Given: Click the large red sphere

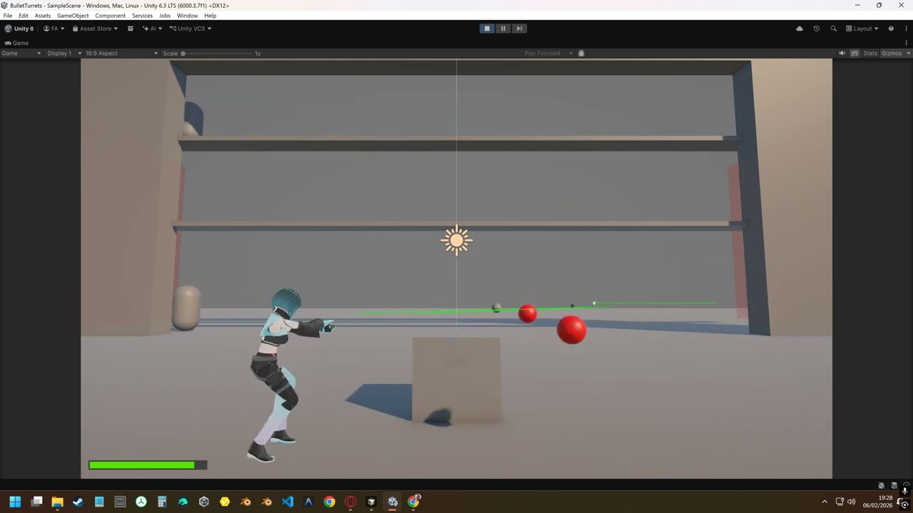Looking at the screenshot, I should (571, 330).
